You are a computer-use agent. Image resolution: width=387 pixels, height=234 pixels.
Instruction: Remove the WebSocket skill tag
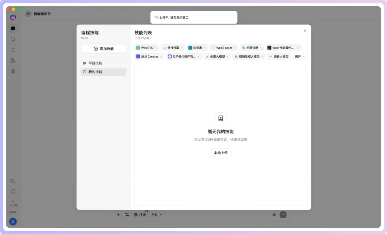[x=235, y=48]
